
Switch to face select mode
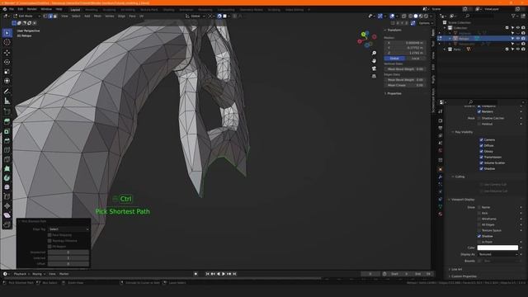[x=55, y=16]
